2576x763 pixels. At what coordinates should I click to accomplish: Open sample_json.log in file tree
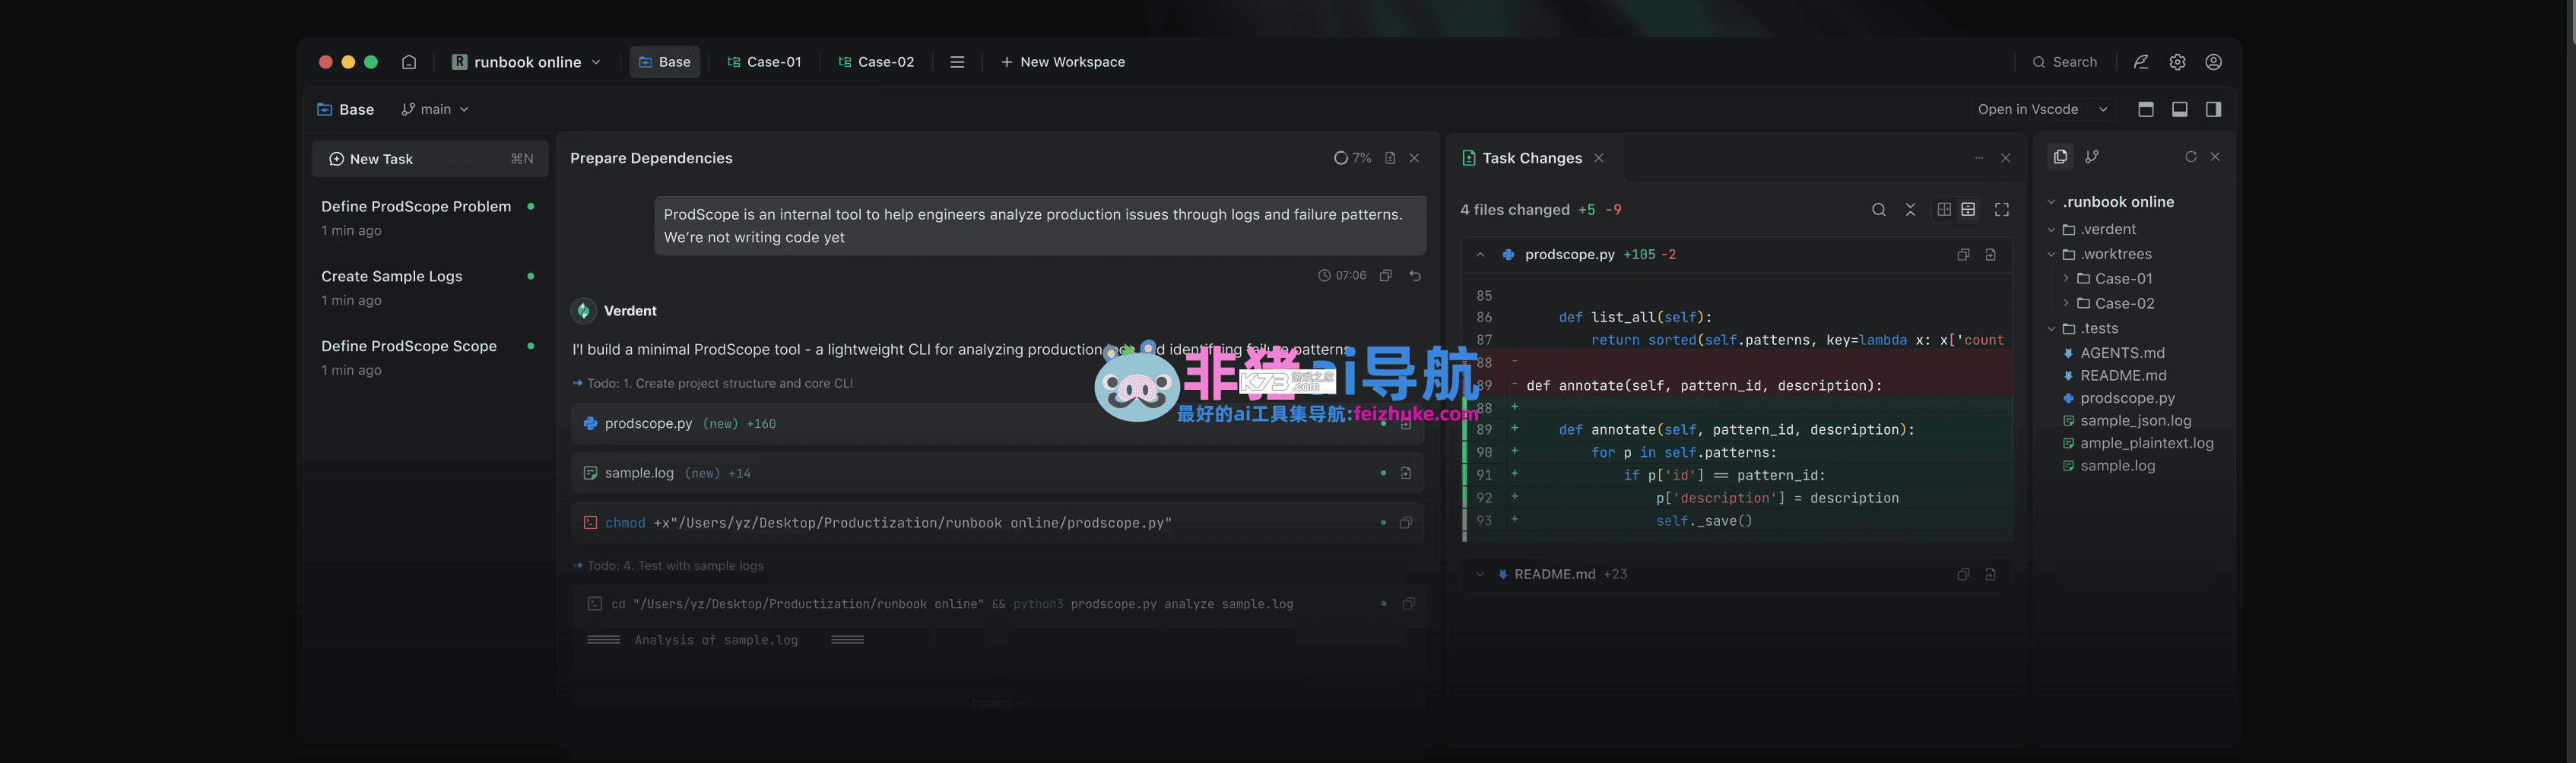pyautogui.click(x=2127, y=421)
